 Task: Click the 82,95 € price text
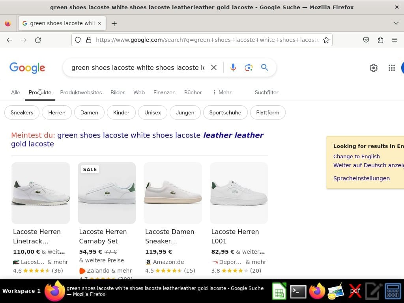223,252
